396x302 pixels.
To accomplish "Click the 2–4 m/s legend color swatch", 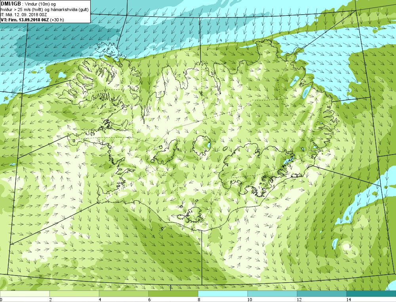I will pos(74,294).
